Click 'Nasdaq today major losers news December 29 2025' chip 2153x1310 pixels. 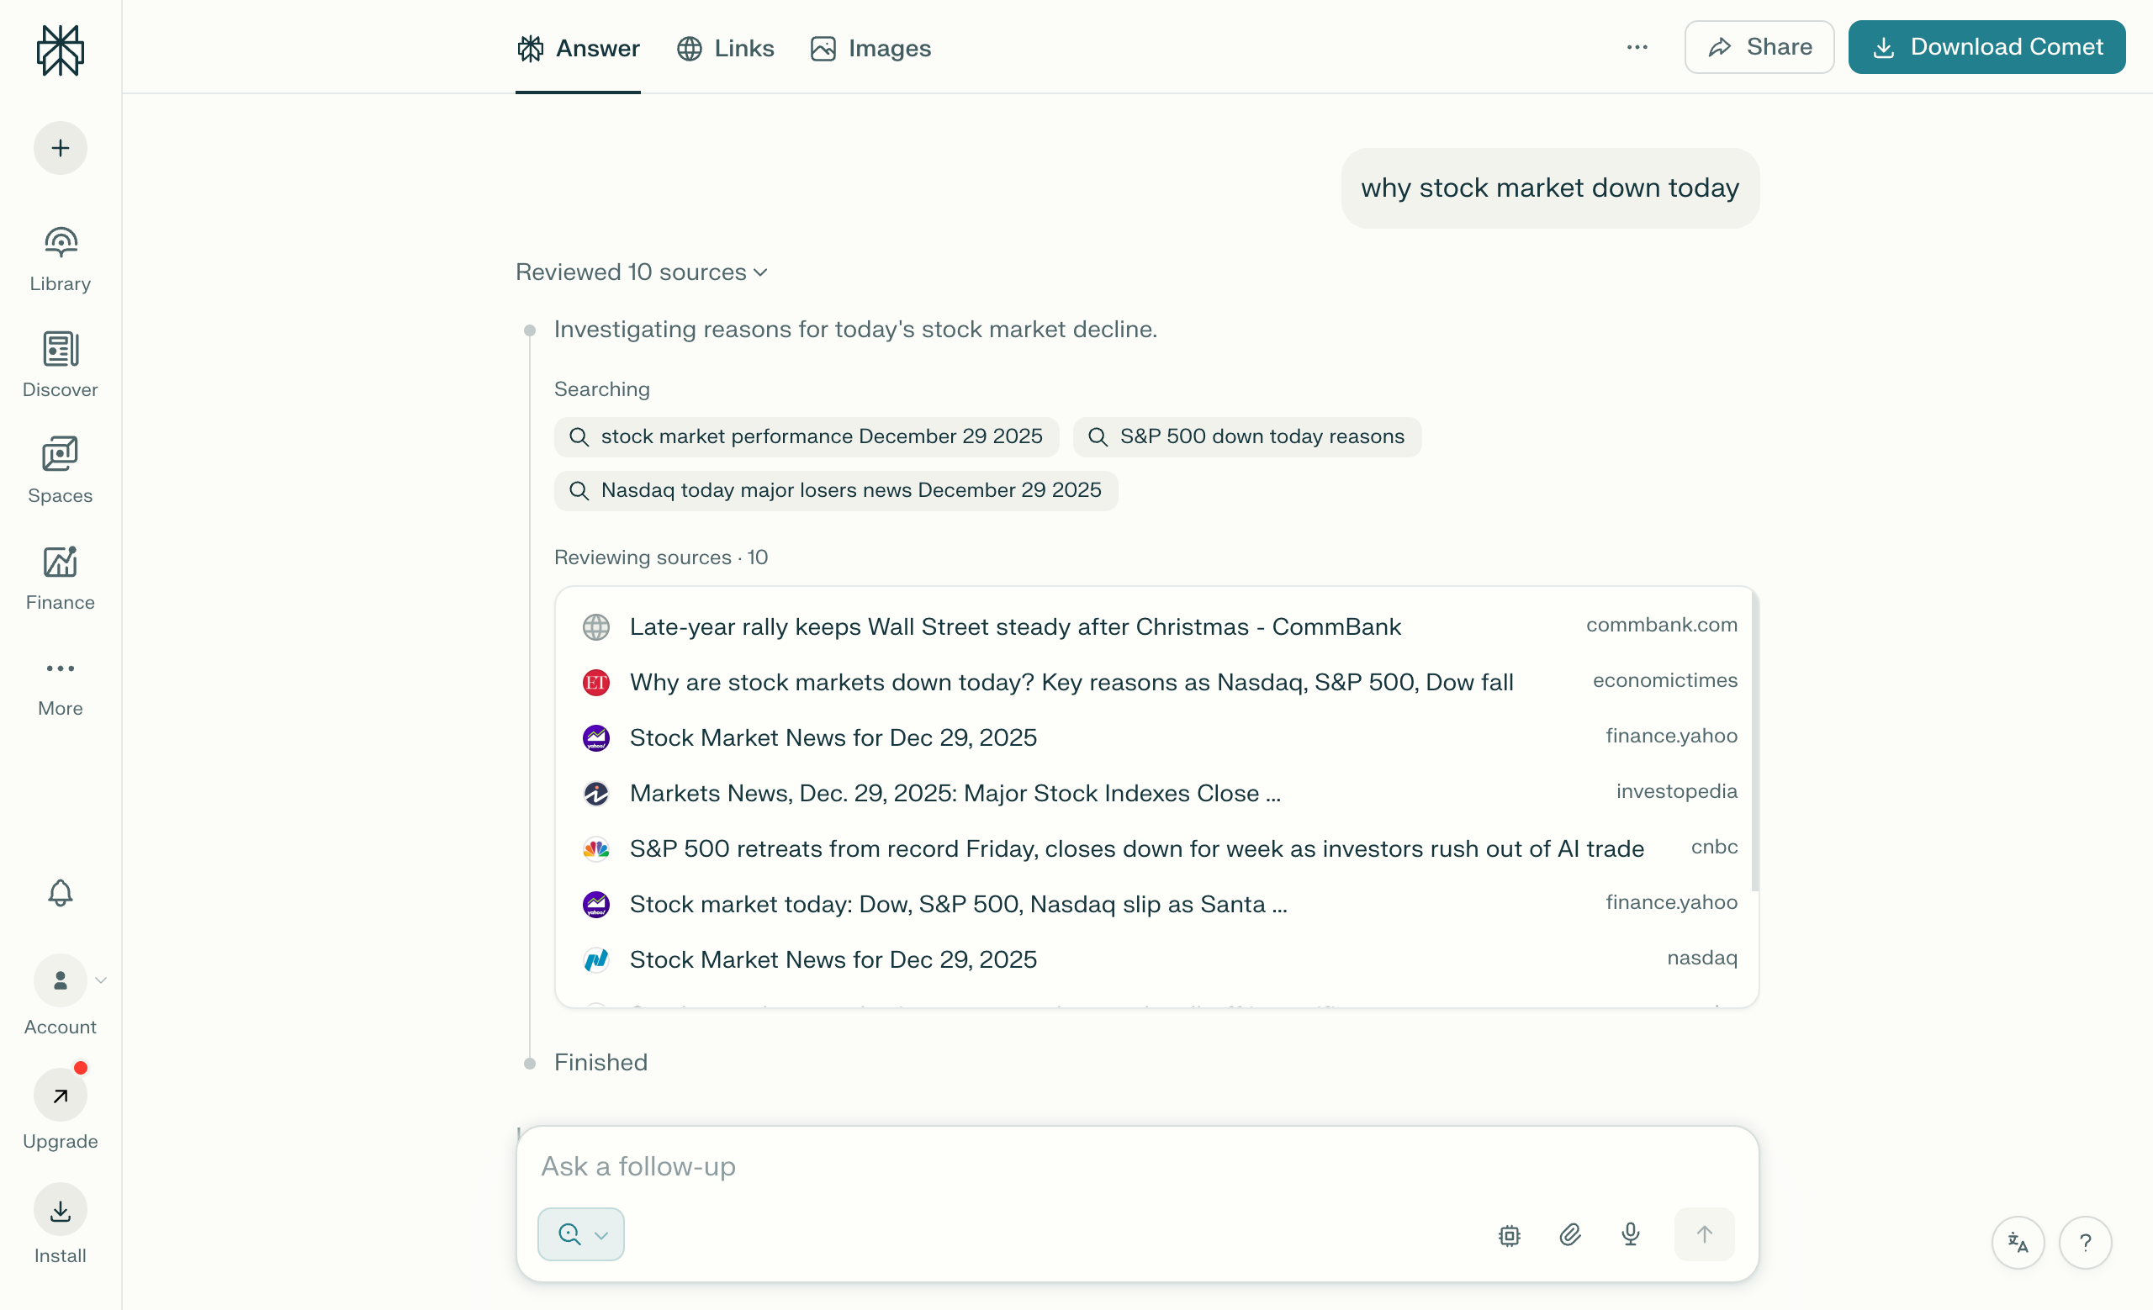(x=836, y=491)
